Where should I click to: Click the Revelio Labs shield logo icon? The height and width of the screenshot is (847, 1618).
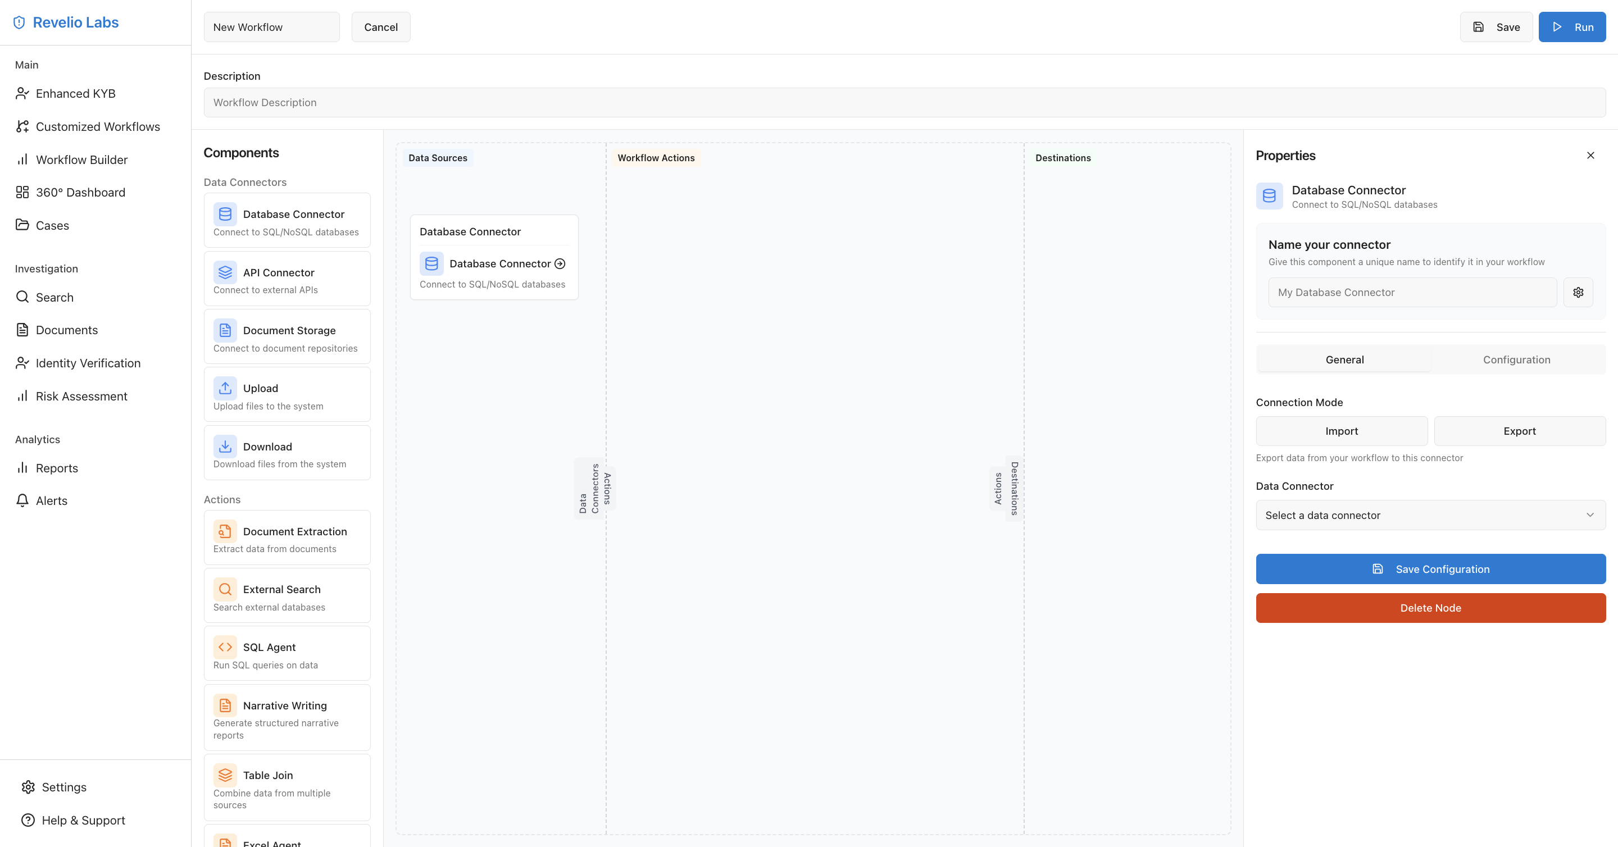click(20, 22)
